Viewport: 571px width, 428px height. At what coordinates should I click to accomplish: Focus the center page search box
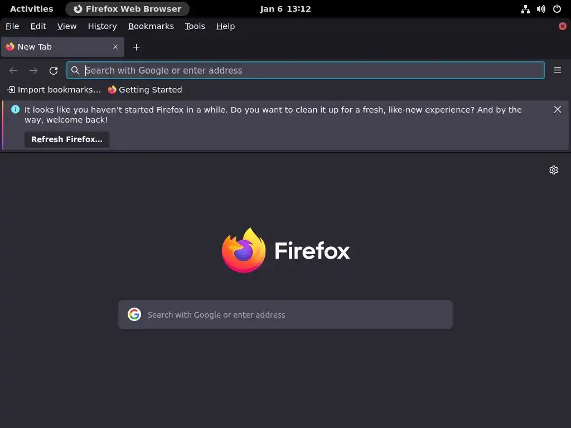coord(285,314)
